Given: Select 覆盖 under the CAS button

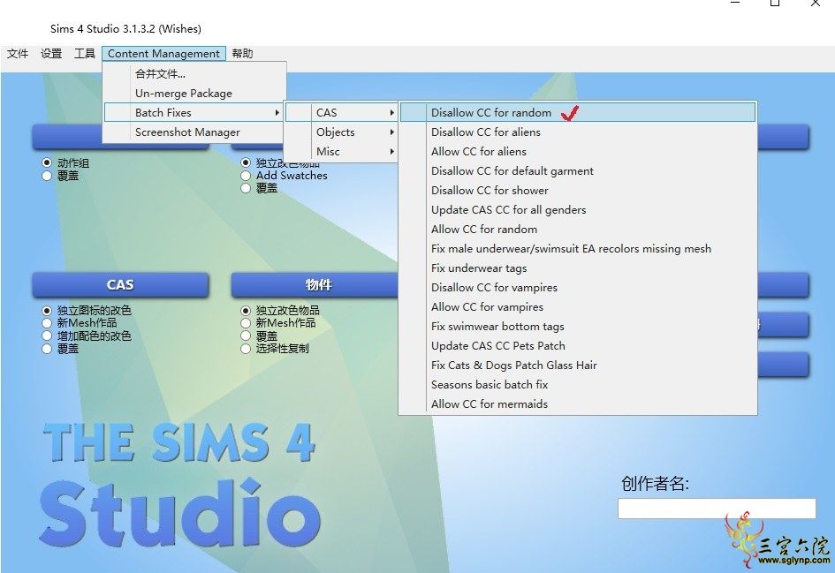Looking at the screenshot, I should point(47,349).
